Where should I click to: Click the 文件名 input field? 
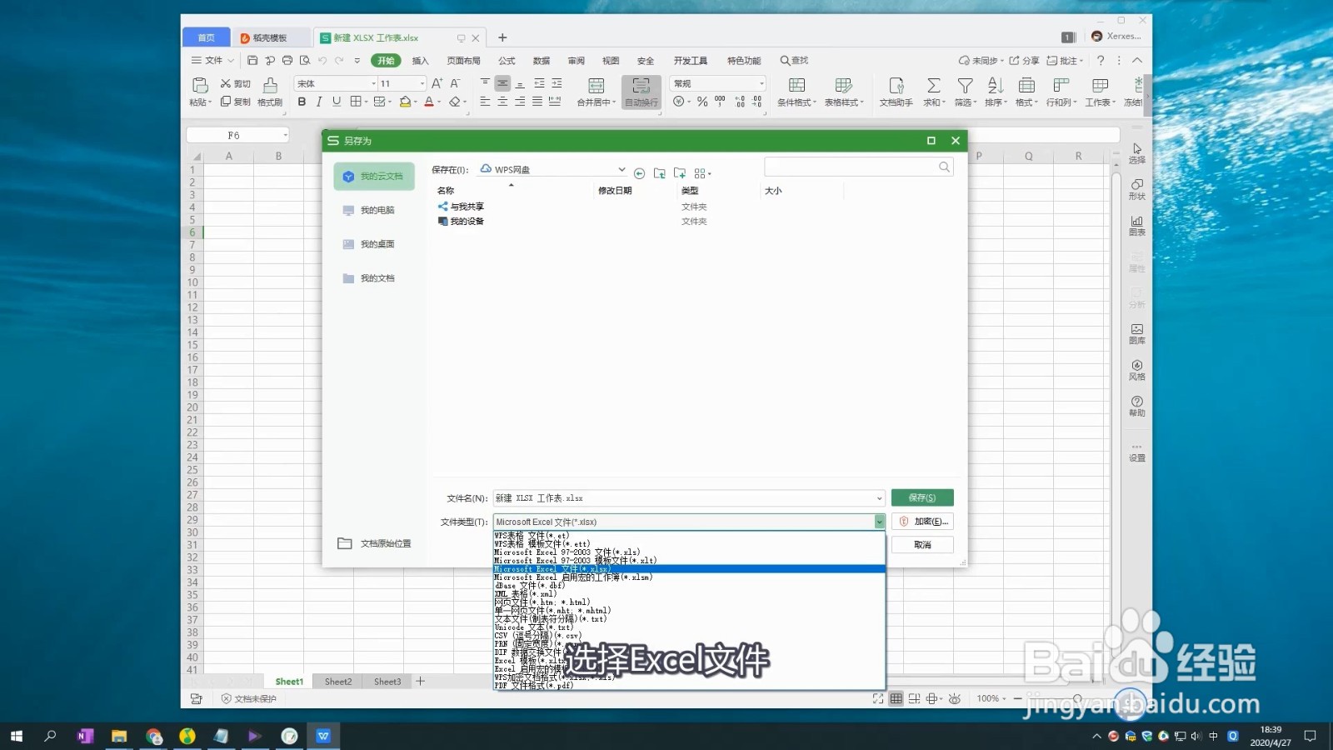coord(688,498)
